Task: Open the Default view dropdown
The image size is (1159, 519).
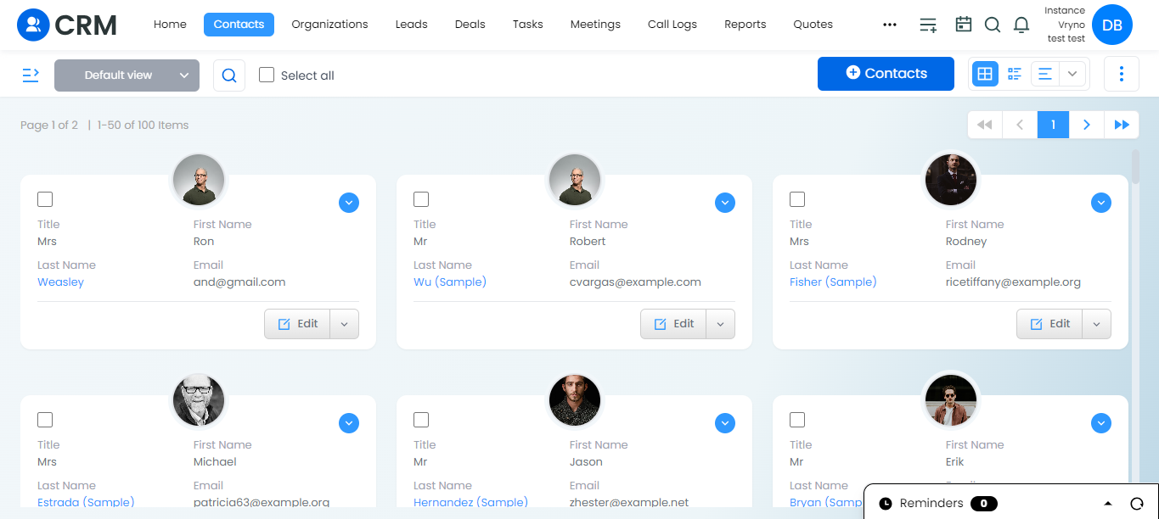Action: point(127,75)
